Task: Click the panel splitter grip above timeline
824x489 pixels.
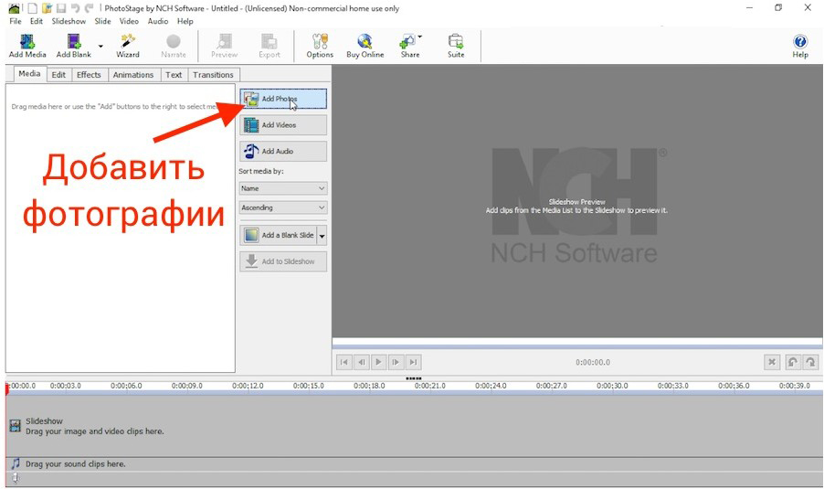Action: pos(414,378)
